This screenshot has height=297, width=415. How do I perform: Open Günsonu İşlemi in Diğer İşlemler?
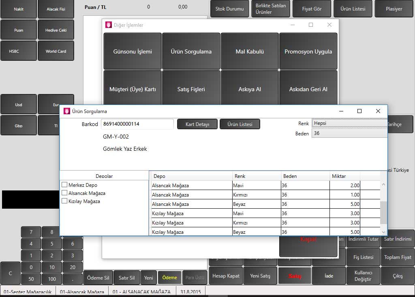(x=133, y=51)
